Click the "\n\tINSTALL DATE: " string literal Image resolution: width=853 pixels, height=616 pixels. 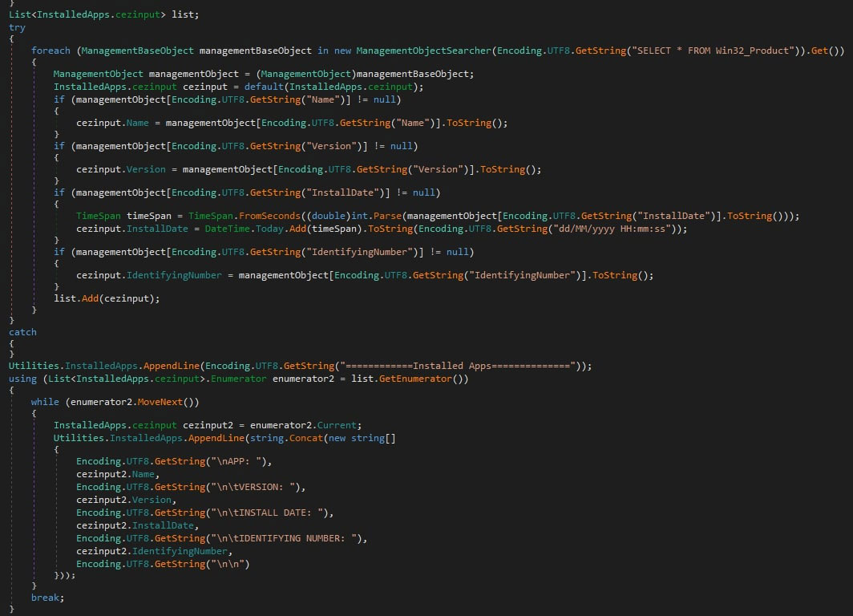[x=267, y=512]
